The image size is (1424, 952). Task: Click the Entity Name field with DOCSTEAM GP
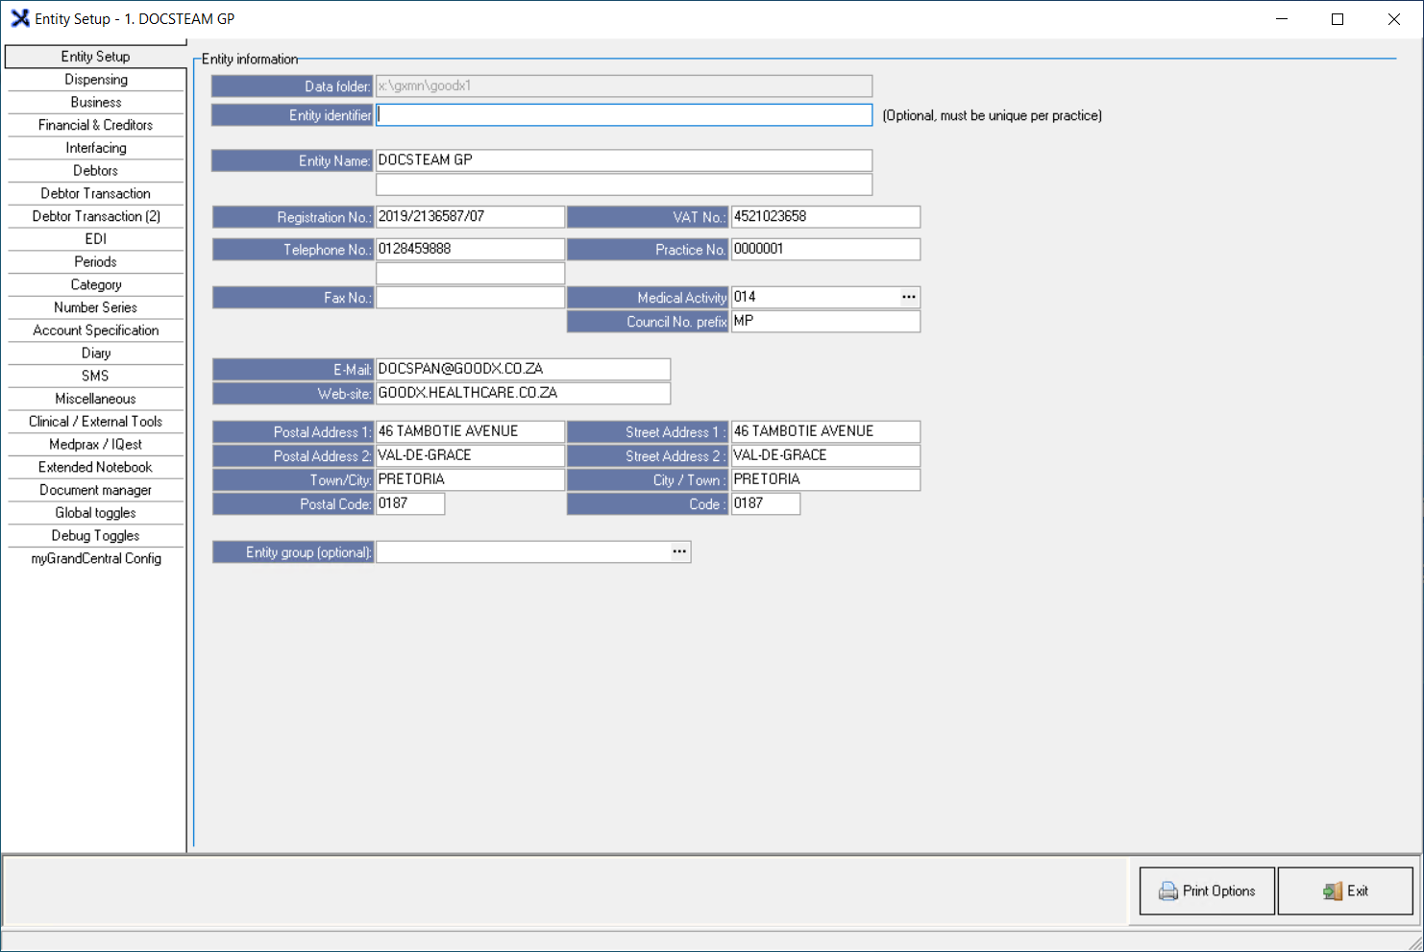624,160
